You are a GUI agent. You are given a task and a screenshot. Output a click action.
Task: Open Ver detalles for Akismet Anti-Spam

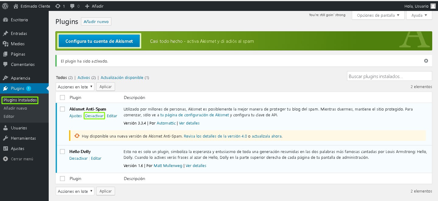tap(189, 123)
